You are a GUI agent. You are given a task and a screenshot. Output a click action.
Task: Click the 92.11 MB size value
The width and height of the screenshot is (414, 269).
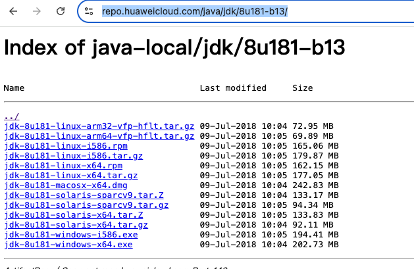pos(313,225)
